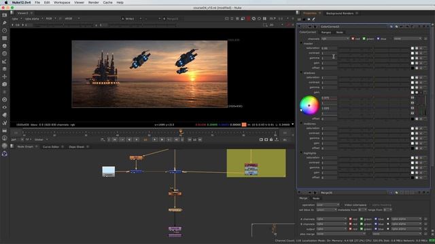
Task: Toggle red checkbox on output row
Action: click(x=351, y=229)
